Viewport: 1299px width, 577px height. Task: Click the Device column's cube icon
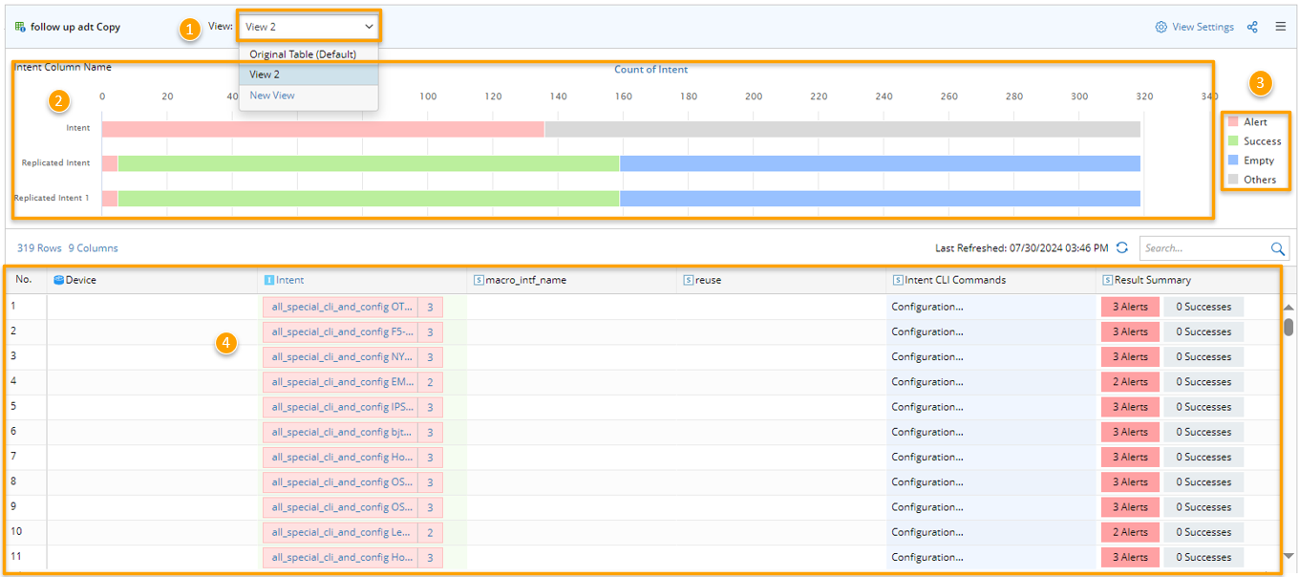60,278
